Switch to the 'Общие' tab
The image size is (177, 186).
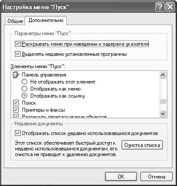(15, 21)
